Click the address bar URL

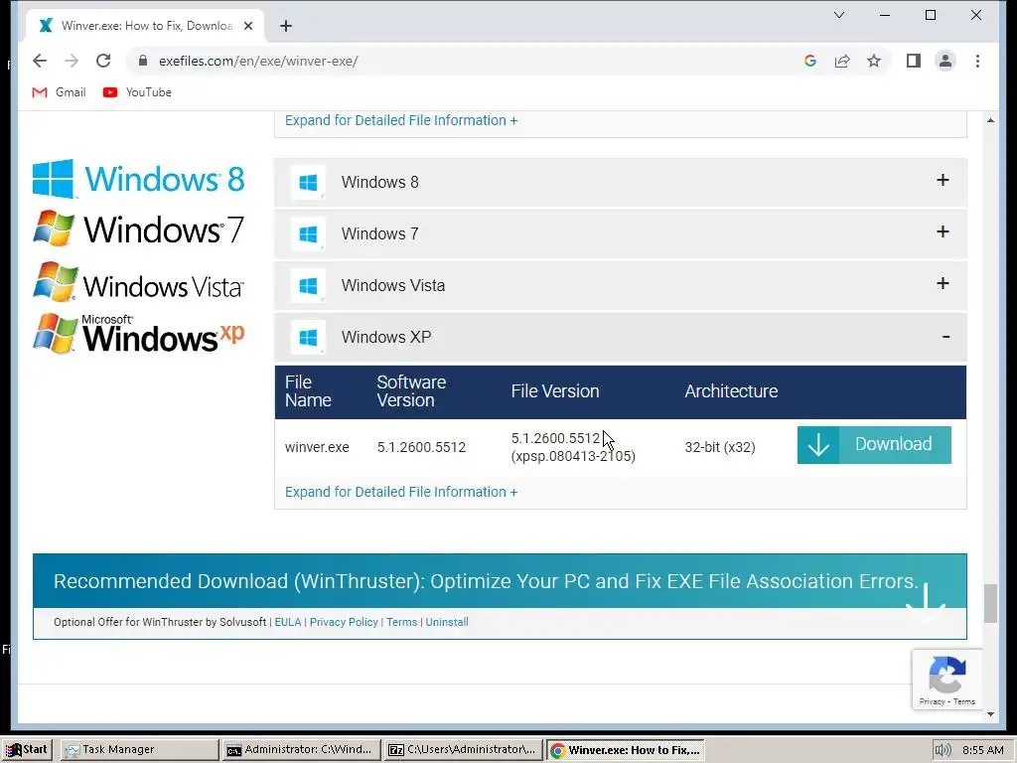[258, 61]
